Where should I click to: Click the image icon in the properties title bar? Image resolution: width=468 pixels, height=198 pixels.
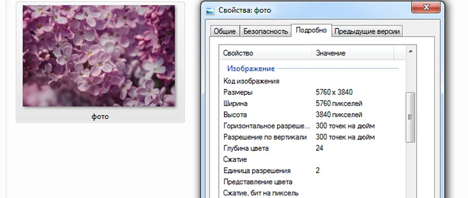click(211, 10)
